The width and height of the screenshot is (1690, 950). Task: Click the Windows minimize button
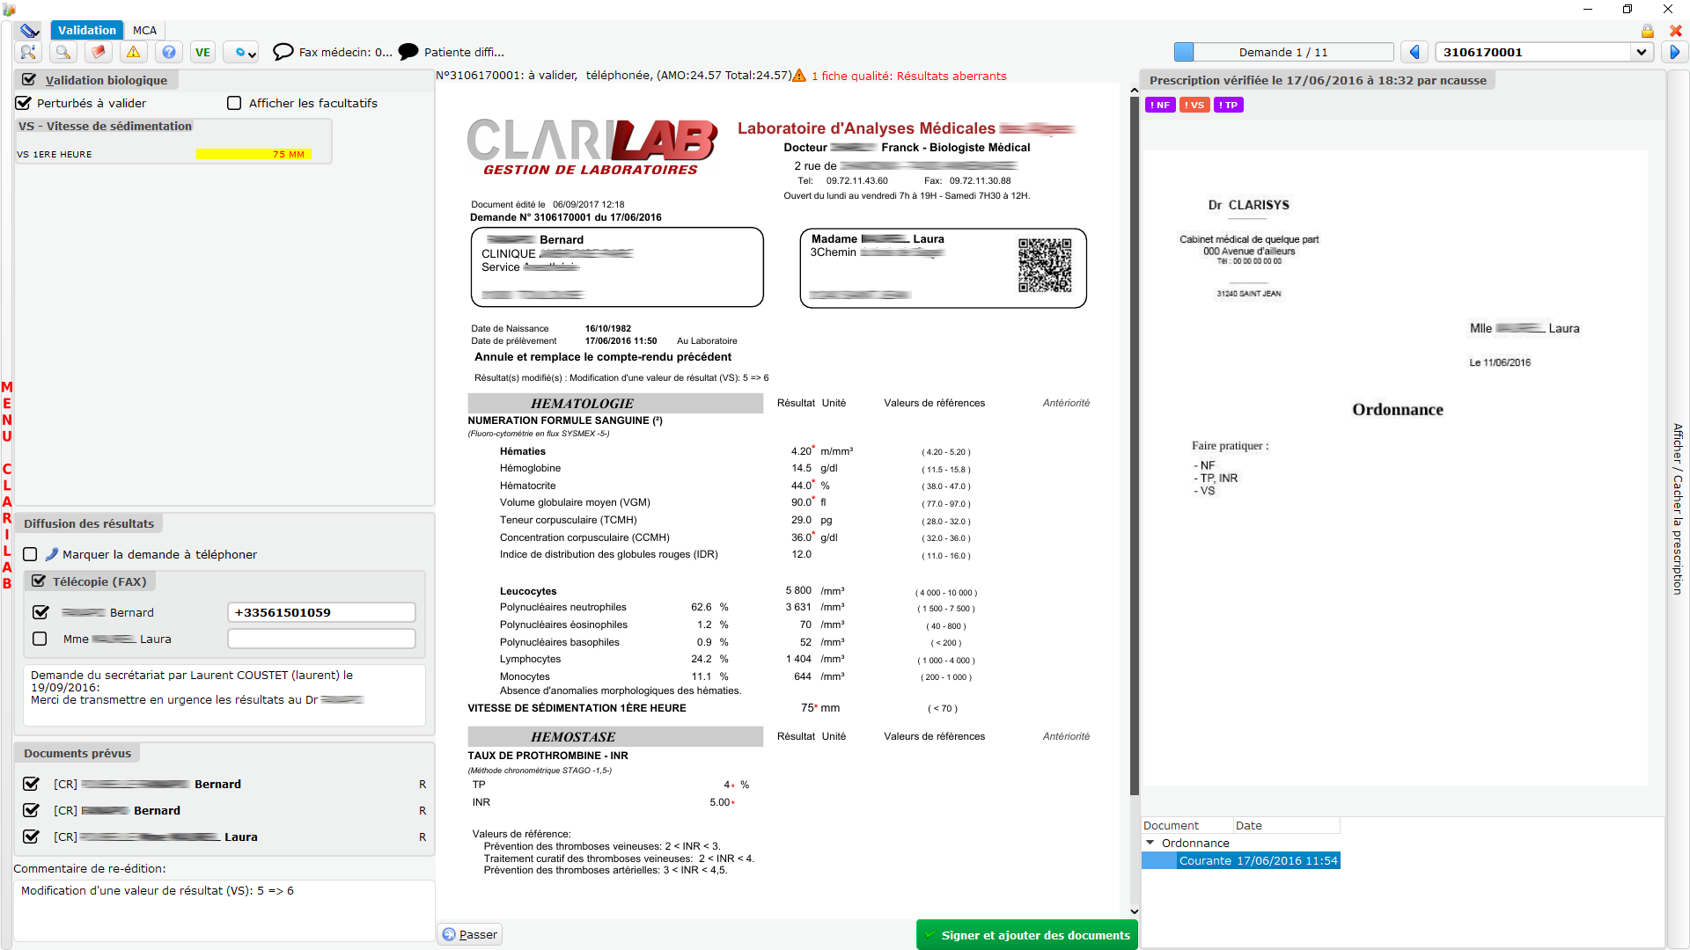(1588, 9)
